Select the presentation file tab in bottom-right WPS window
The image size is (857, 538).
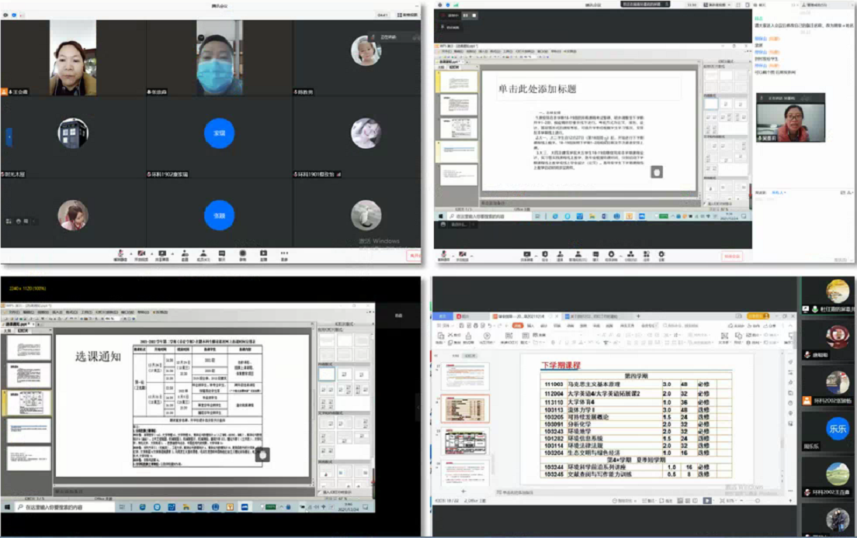pyautogui.click(x=522, y=316)
